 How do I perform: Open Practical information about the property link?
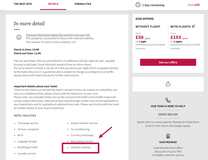58,35
